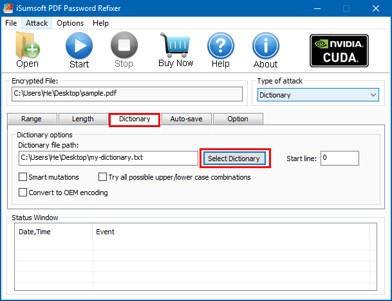This screenshot has height=301, width=392.
Task: Check Convert to OEM encoding
Action: click(23, 193)
